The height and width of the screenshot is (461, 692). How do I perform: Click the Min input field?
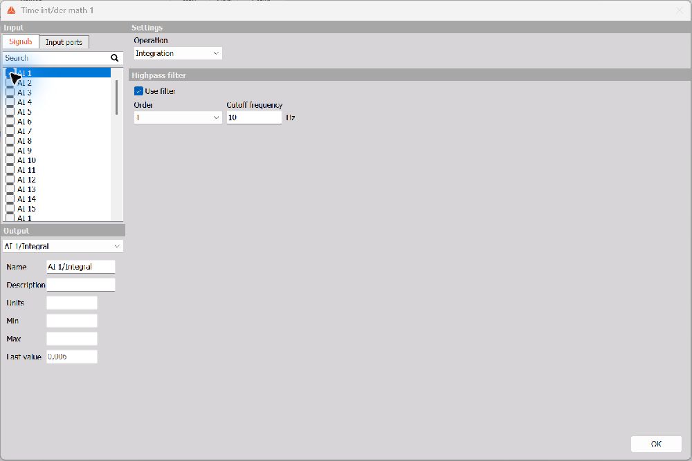click(72, 321)
